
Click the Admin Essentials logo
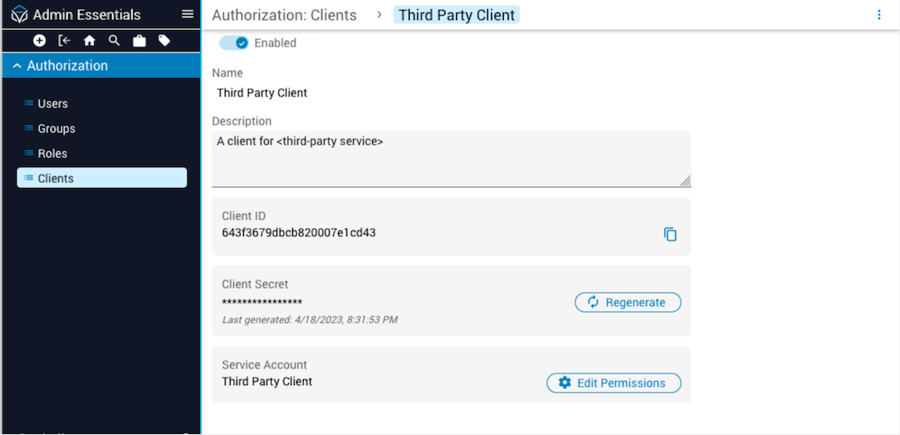pyautogui.click(x=19, y=15)
